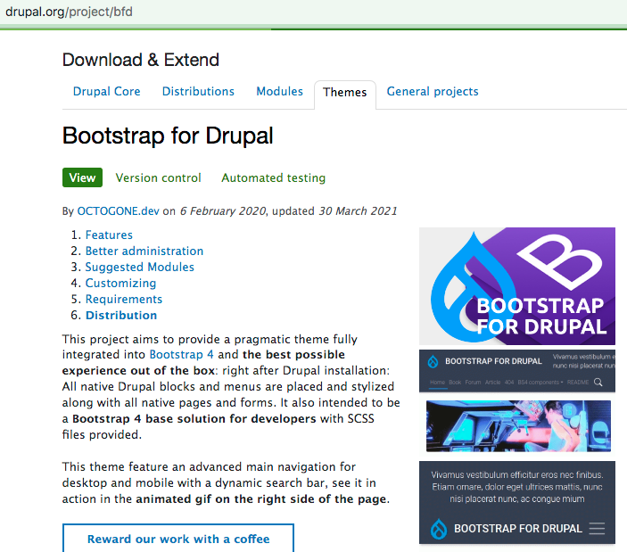The width and height of the screenshot is (627, 552).
Task: Follow the Bootstrap 4 link
Action: (182, 355)
